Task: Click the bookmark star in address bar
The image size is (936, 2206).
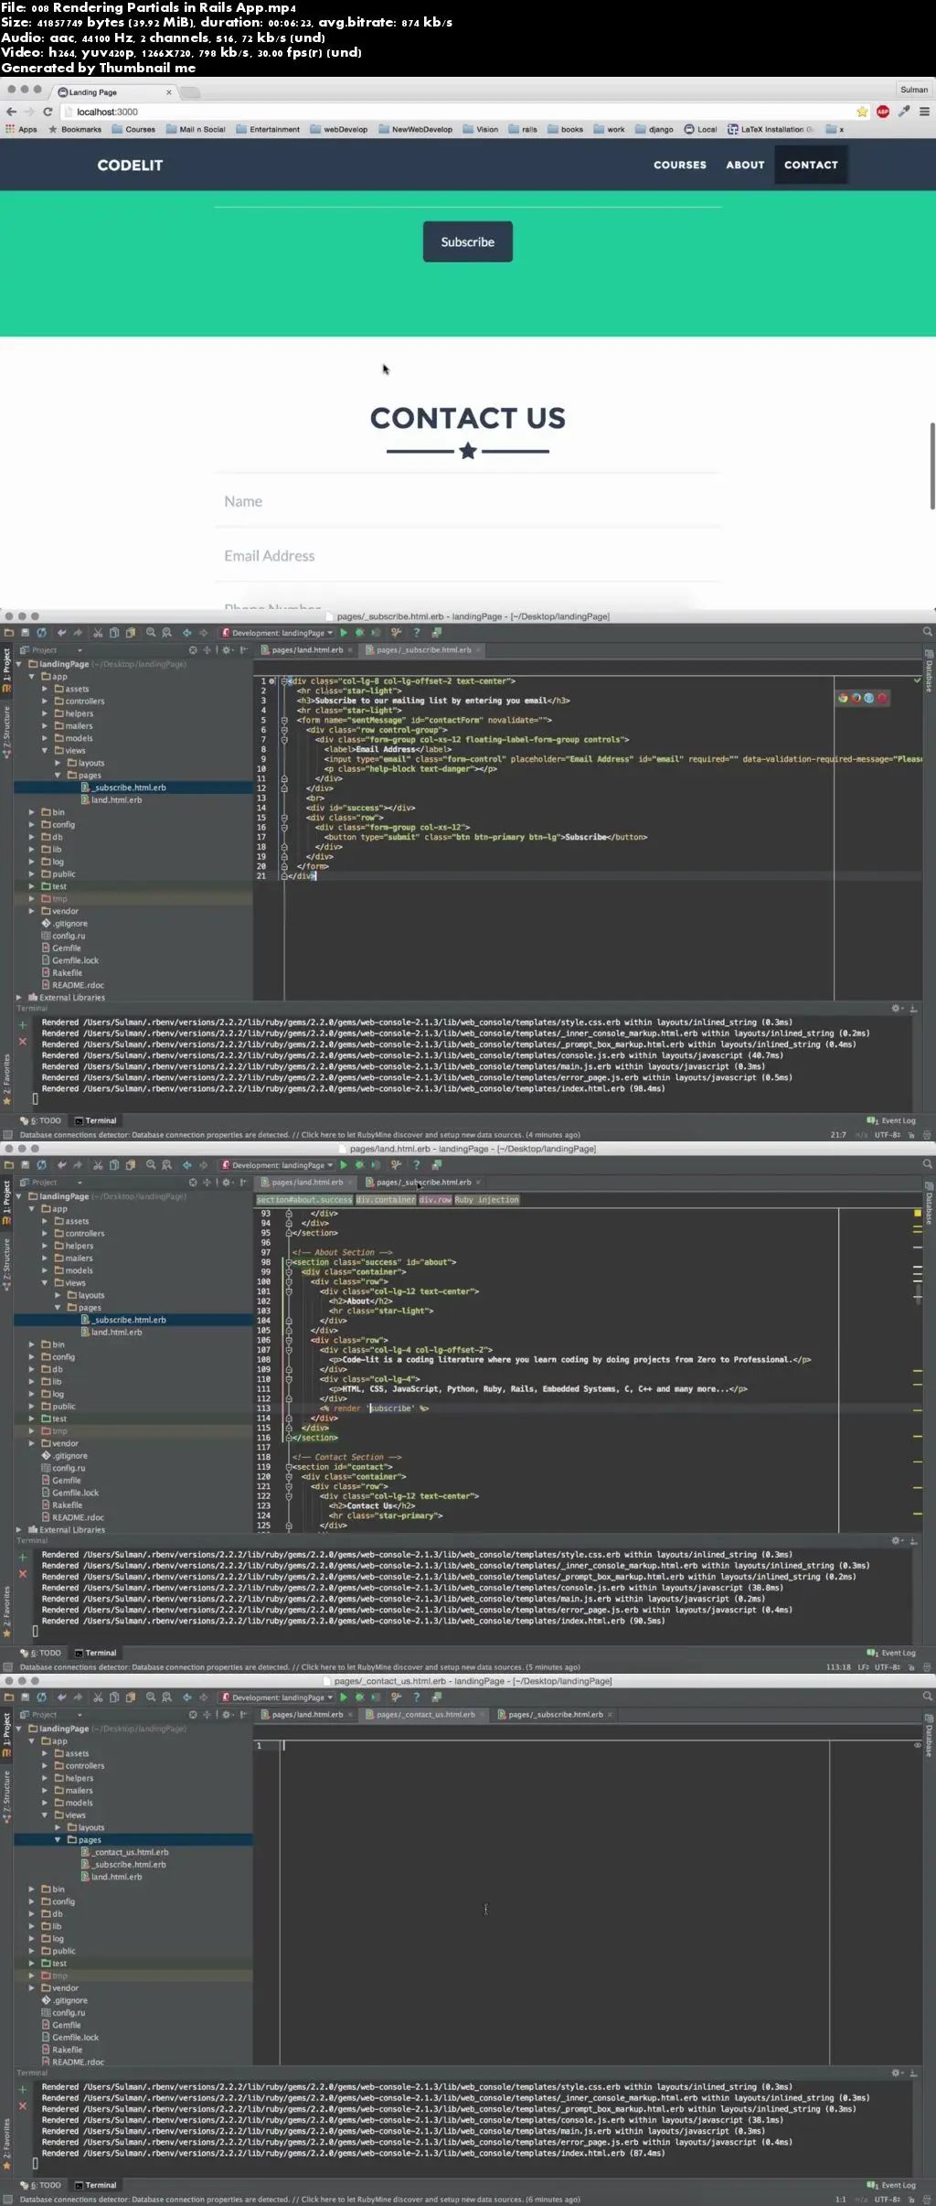Action: (x=862, y=112)
